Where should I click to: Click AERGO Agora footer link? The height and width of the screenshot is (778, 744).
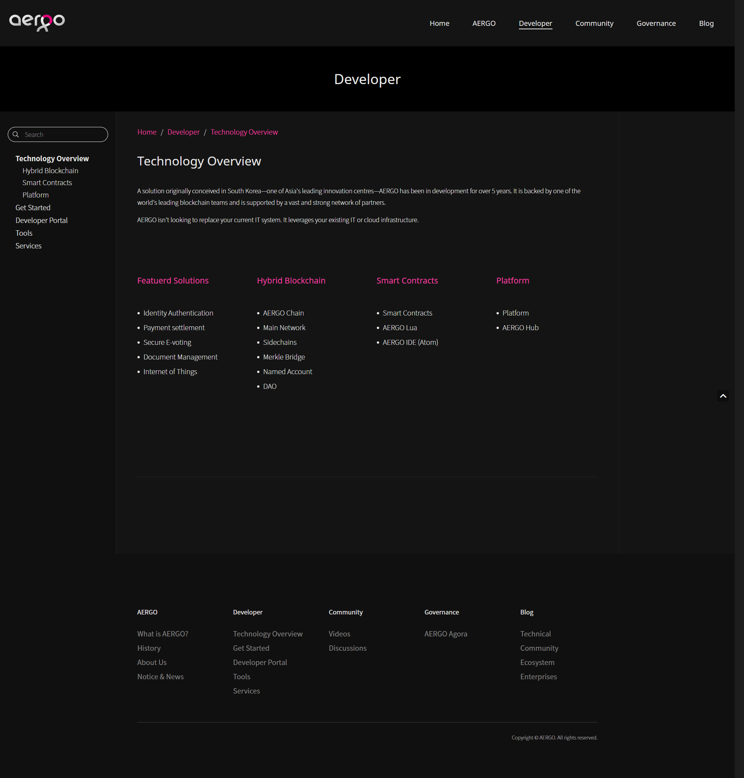tap(446, 634)
